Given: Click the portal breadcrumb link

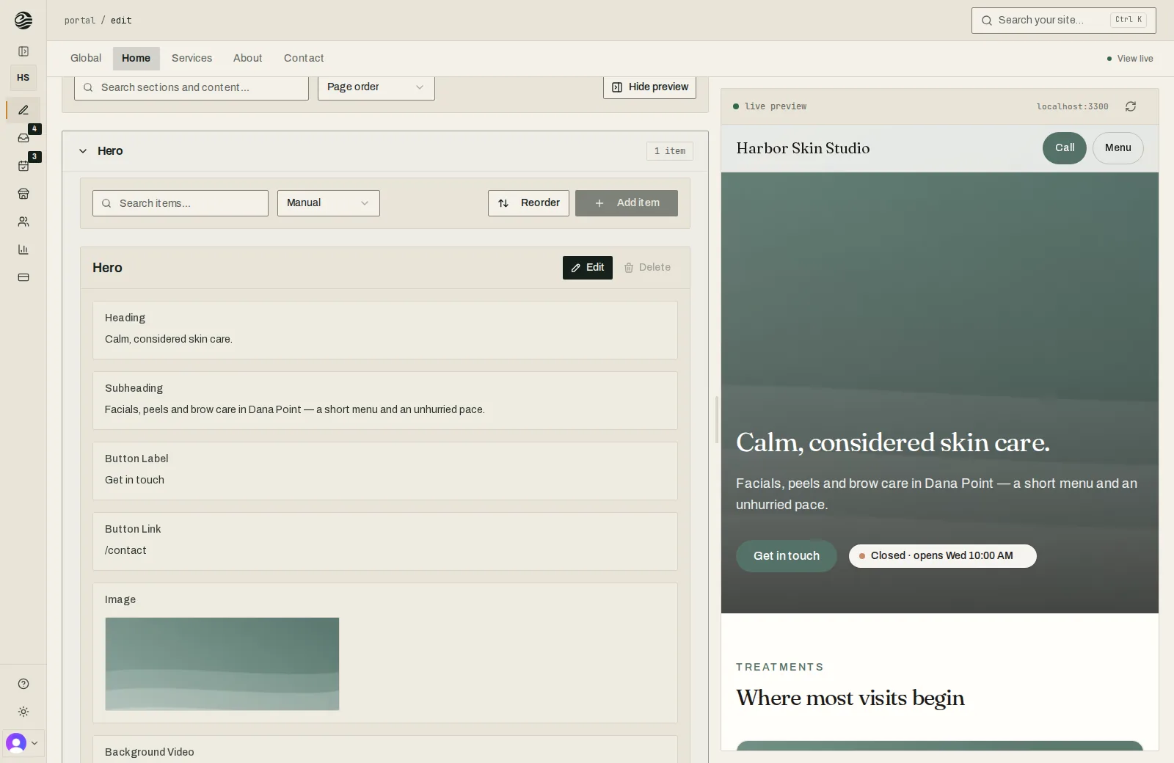Looking at the screenshot, I should (79, 21).
